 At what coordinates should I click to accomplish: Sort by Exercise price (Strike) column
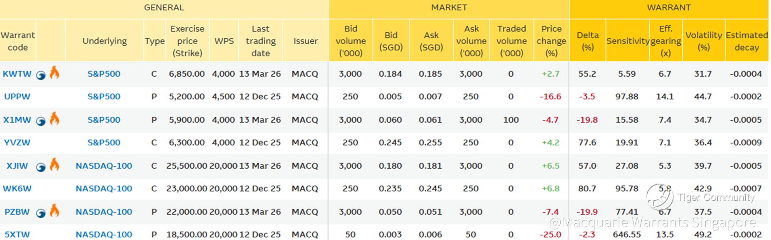[x=187, y=41]
